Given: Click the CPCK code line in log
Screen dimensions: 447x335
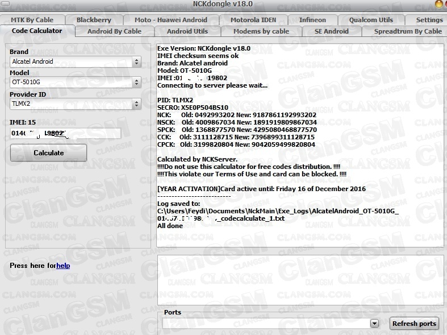Looking at the screenshot, I should [x=236, y=144].
